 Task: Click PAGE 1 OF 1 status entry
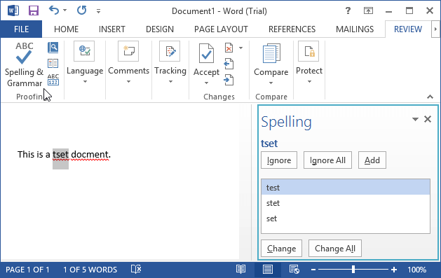(27, 270)
